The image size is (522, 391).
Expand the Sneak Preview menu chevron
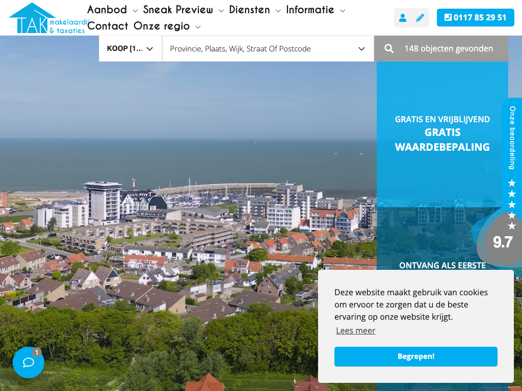pos(221,11)
